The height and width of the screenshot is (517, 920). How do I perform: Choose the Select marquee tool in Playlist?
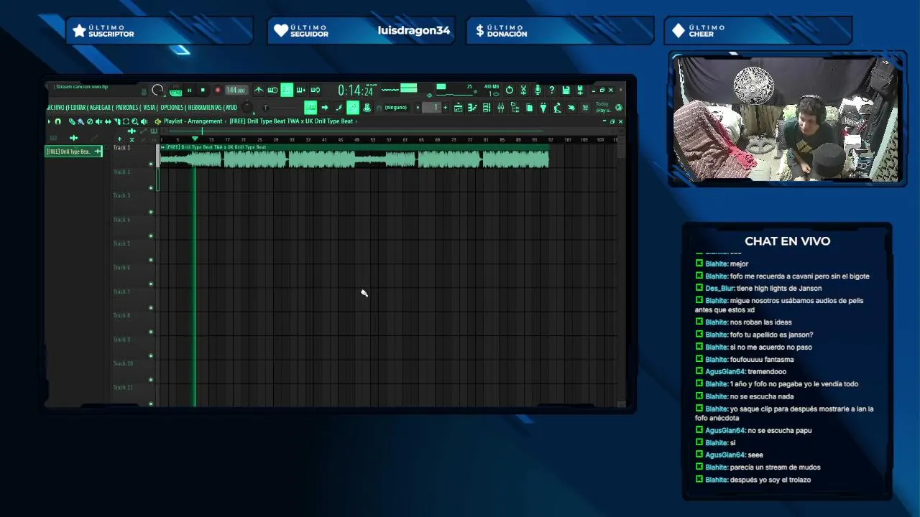tap(126, 121)
